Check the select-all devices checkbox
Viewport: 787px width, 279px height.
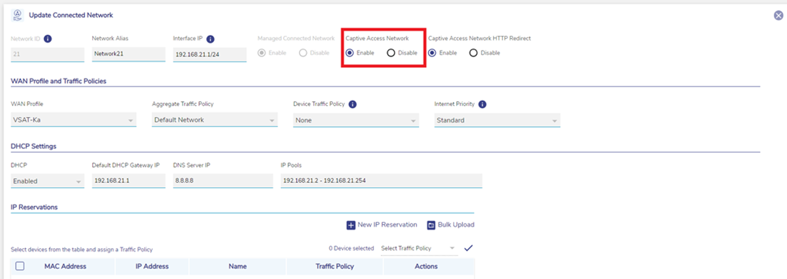tap(20, 266)
